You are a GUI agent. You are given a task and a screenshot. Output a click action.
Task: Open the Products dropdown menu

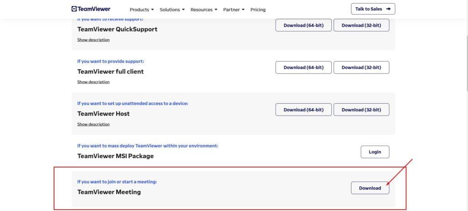142,10
